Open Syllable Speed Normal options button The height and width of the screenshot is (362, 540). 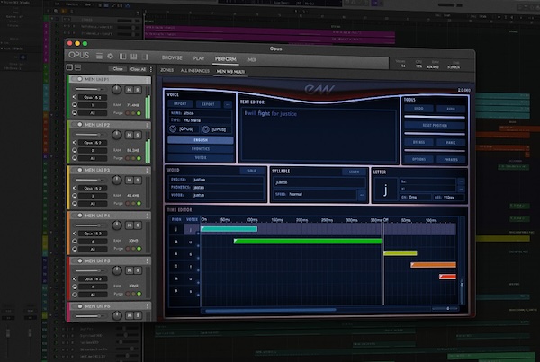coord(361,195)
